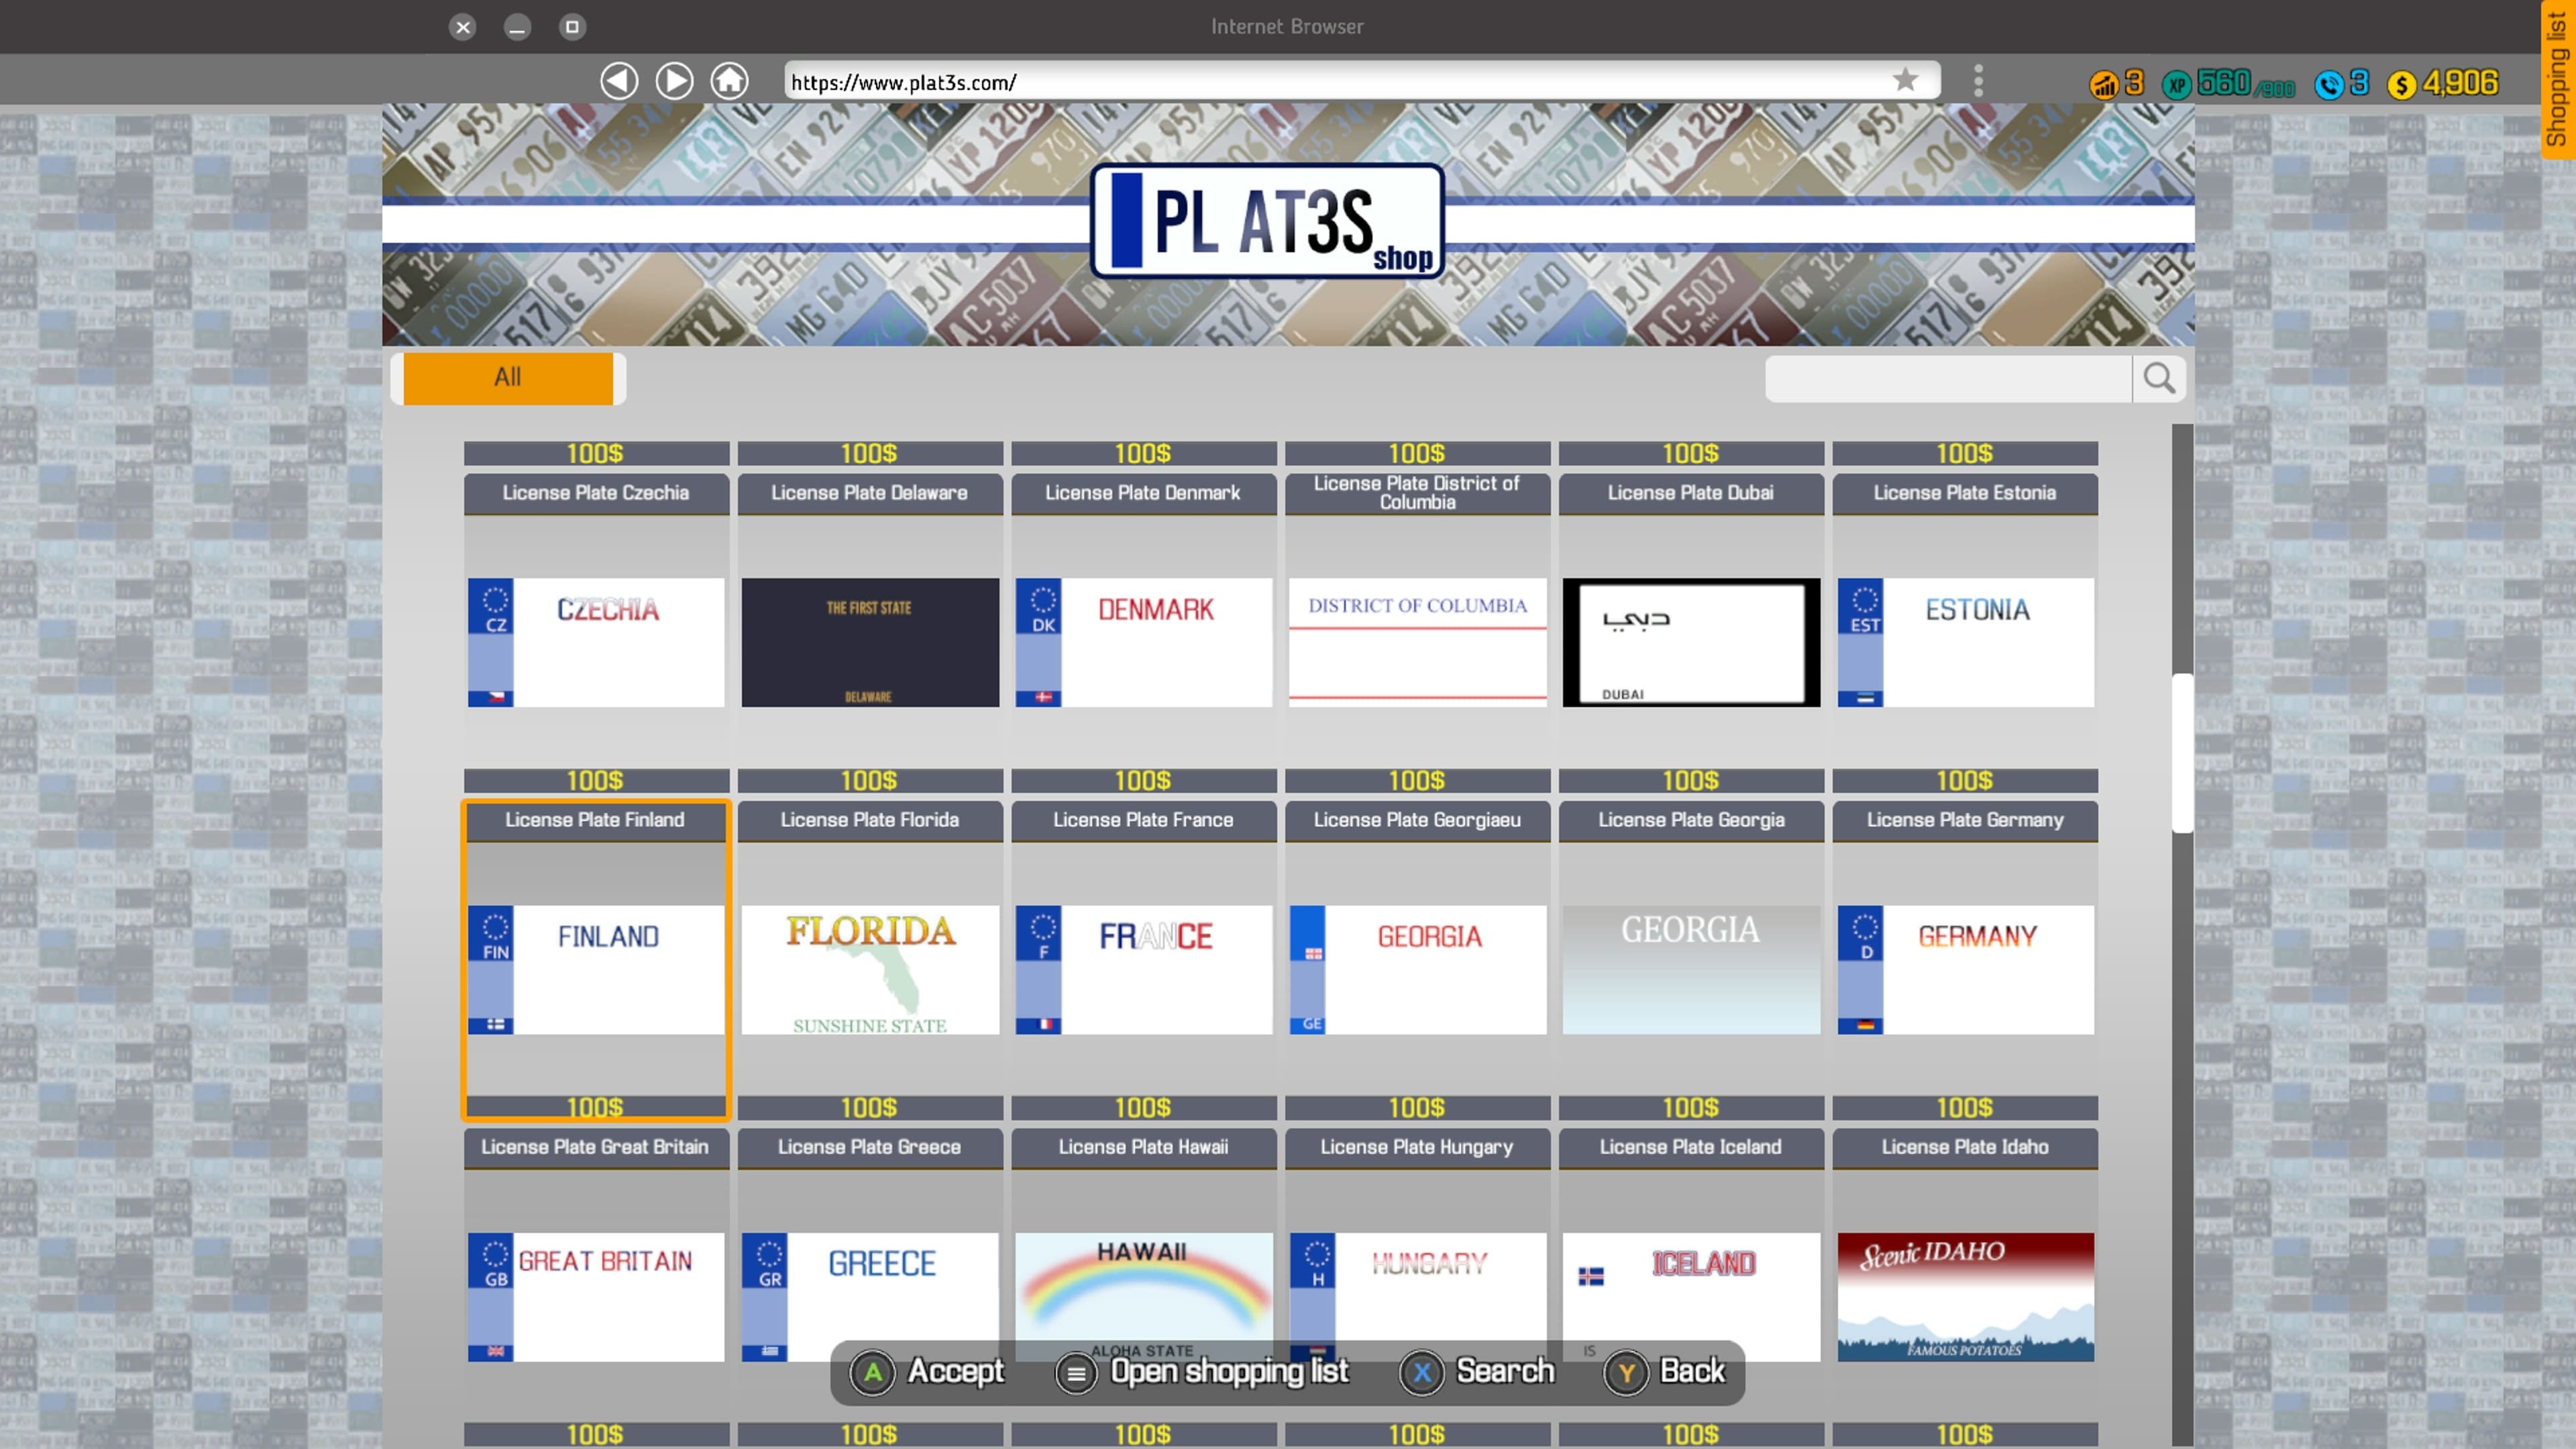Select the Great Britain license plate image
2576x1449 pixels.
[x=596, y=1296]
